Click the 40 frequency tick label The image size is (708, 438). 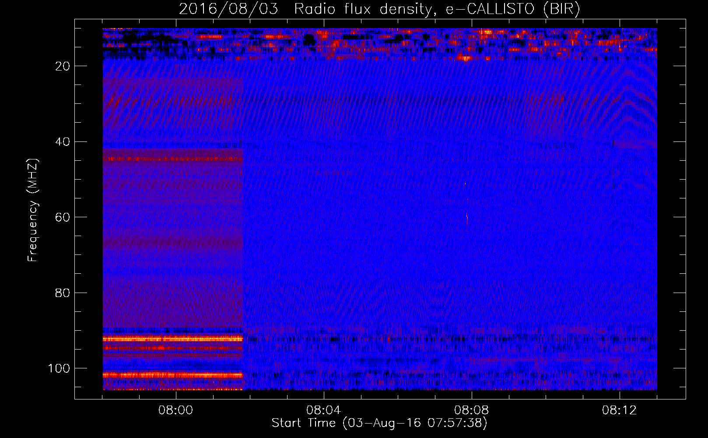[x=63, y=142]
